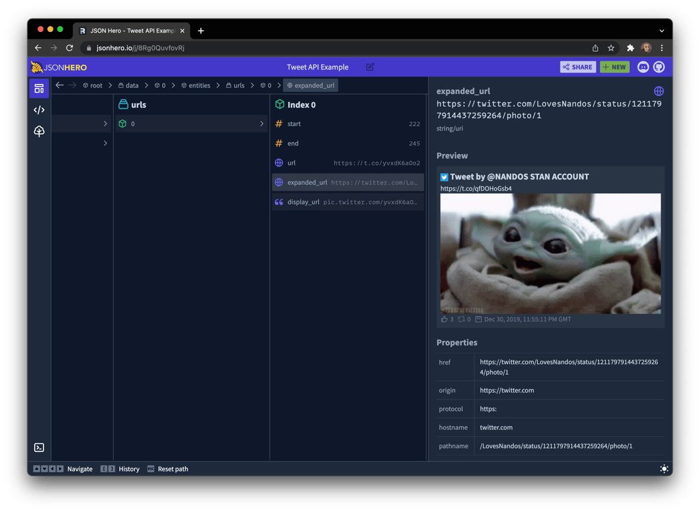Open a new browser tab
The width and height of the screenshot is (700, 512).
click(201, 31)
